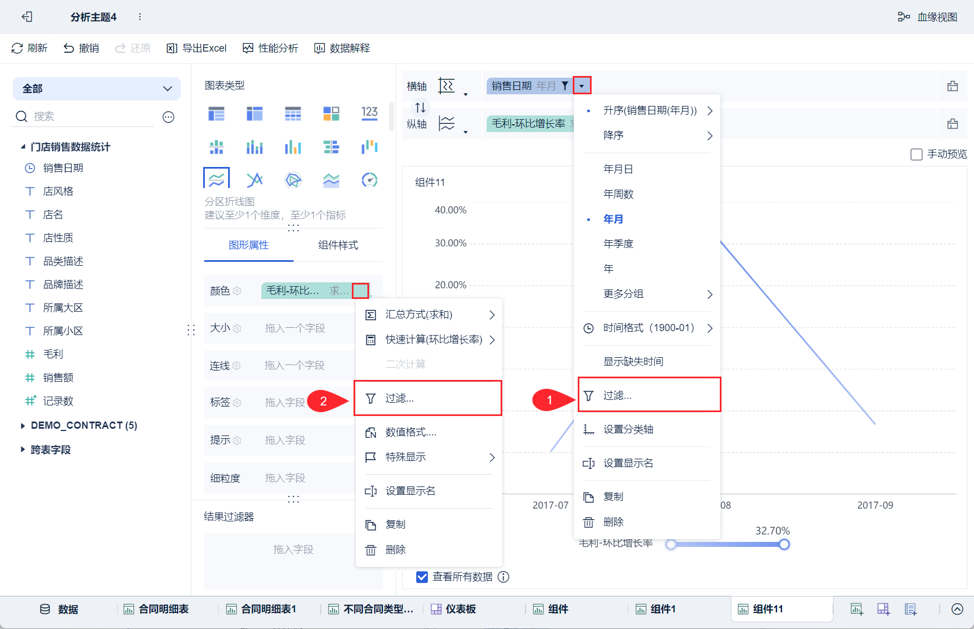The image size is (974, 629).
Task: Click 数值格式.... in the measure menu
Action: click(429, 432)
